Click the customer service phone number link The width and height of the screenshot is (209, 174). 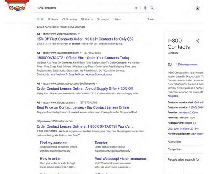click(196, 107)
